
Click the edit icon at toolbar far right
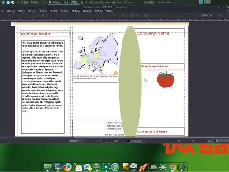[221, 15]
